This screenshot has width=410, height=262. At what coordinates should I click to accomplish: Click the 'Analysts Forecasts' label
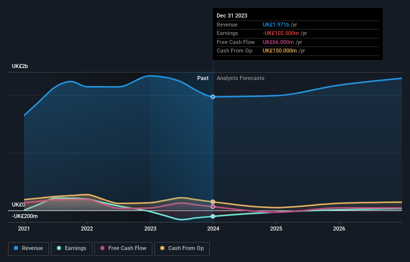(241, 78)
